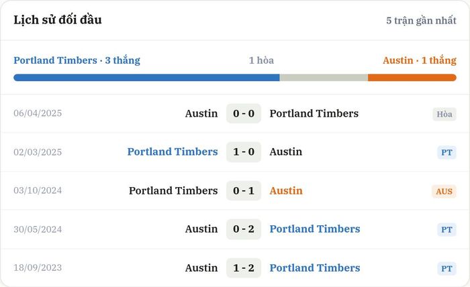Open Portland Timbers · 3 thắng label
Screen dimensions: 470x287
click(x=77, y=60)
